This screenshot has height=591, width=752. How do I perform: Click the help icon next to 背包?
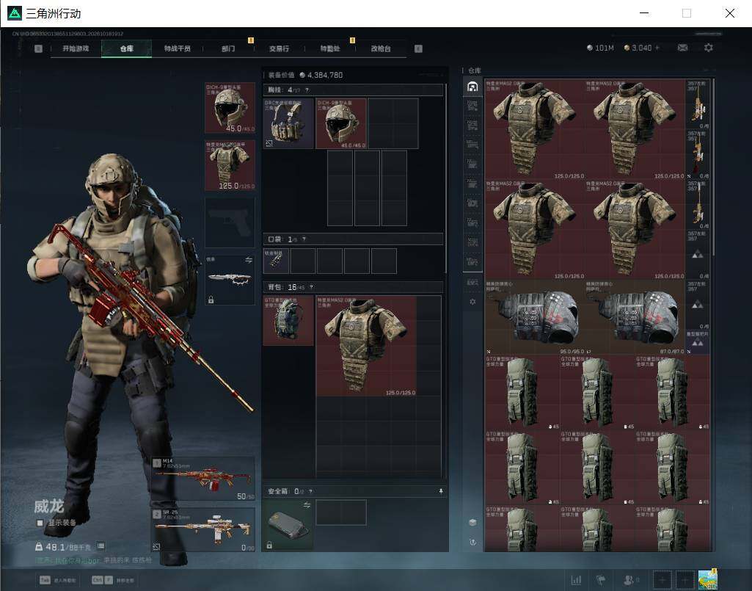pyautogui.click(x=311, y=287)
